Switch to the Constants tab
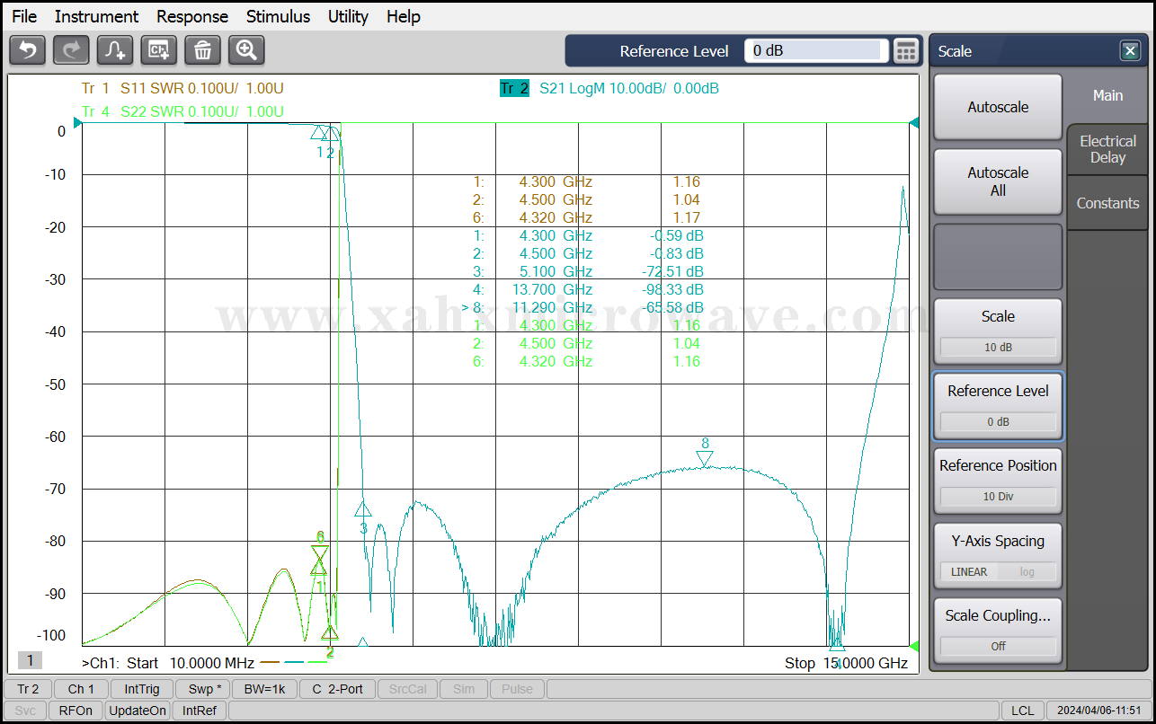The height and width of the screenshot is (724, 1156). [1107, 203]
